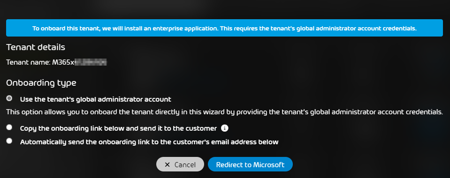Viewport: 450px width, 178px height.
Task: Click the blurred portion of the tenant name
Action: click(x=91, y=62)
